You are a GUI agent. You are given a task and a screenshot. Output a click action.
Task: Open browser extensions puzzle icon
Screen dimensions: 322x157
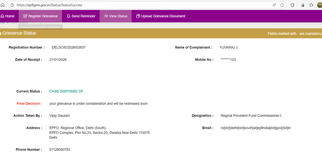[x=292, y=5]
